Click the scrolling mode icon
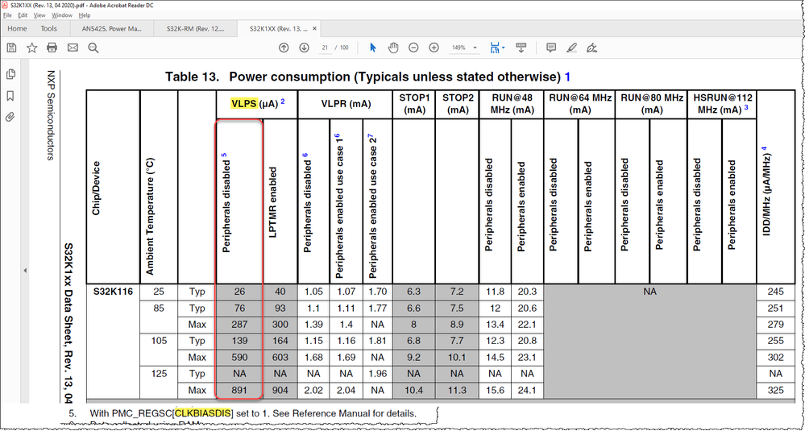Image resolution: width=805 pixels, height=431 pixels. [x=521, y=48]
